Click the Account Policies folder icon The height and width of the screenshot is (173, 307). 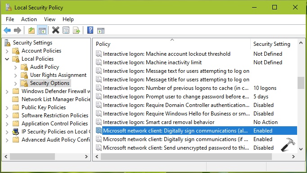(16, 51)
